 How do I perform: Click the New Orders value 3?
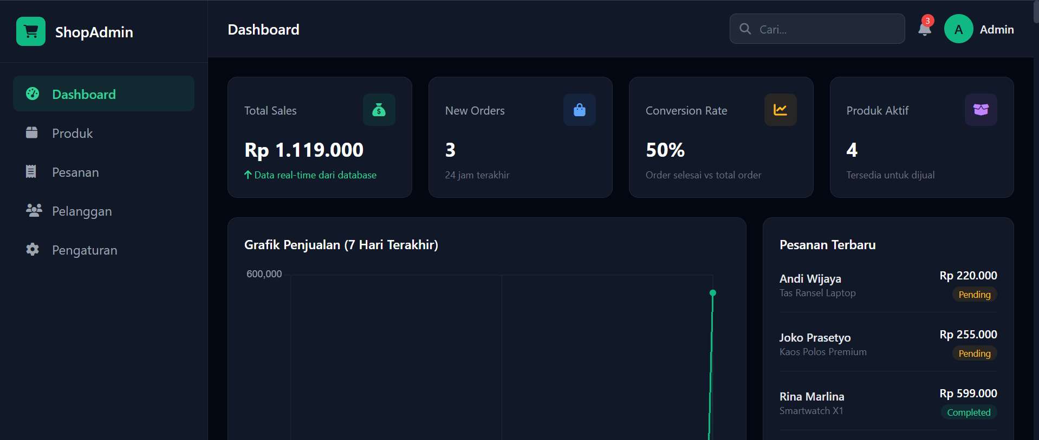450,150
